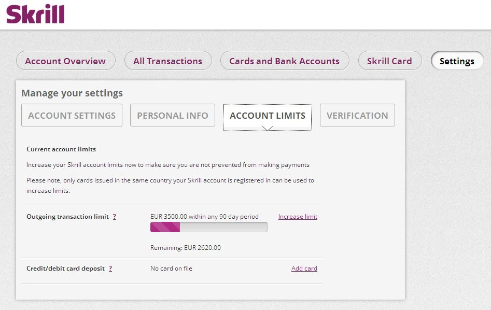This screenshot has height=310, width=491.
Task: Click the chevron under ACCOUNT LIMITS
Action: coord(268,128)
